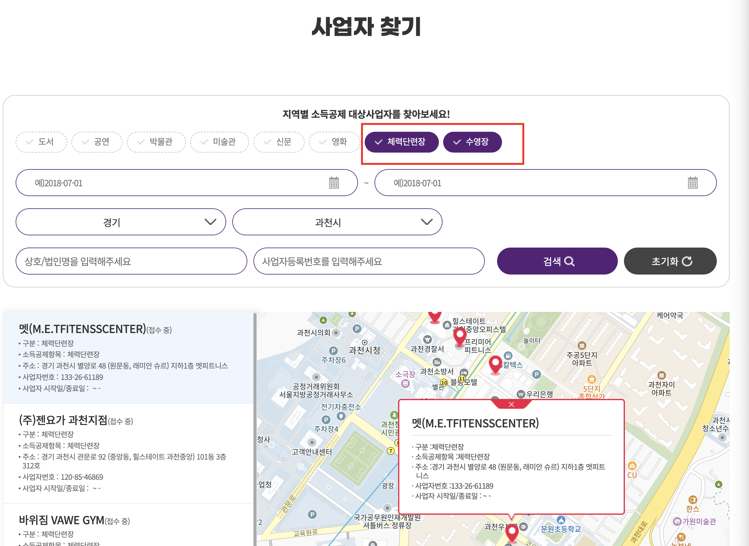Click the red marker below the popup
The width and height of the screenshot is (749, 546).
point(512,533)
